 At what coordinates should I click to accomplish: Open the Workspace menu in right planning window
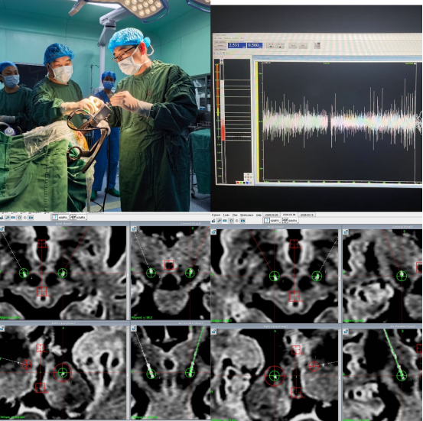click(246, 215)
